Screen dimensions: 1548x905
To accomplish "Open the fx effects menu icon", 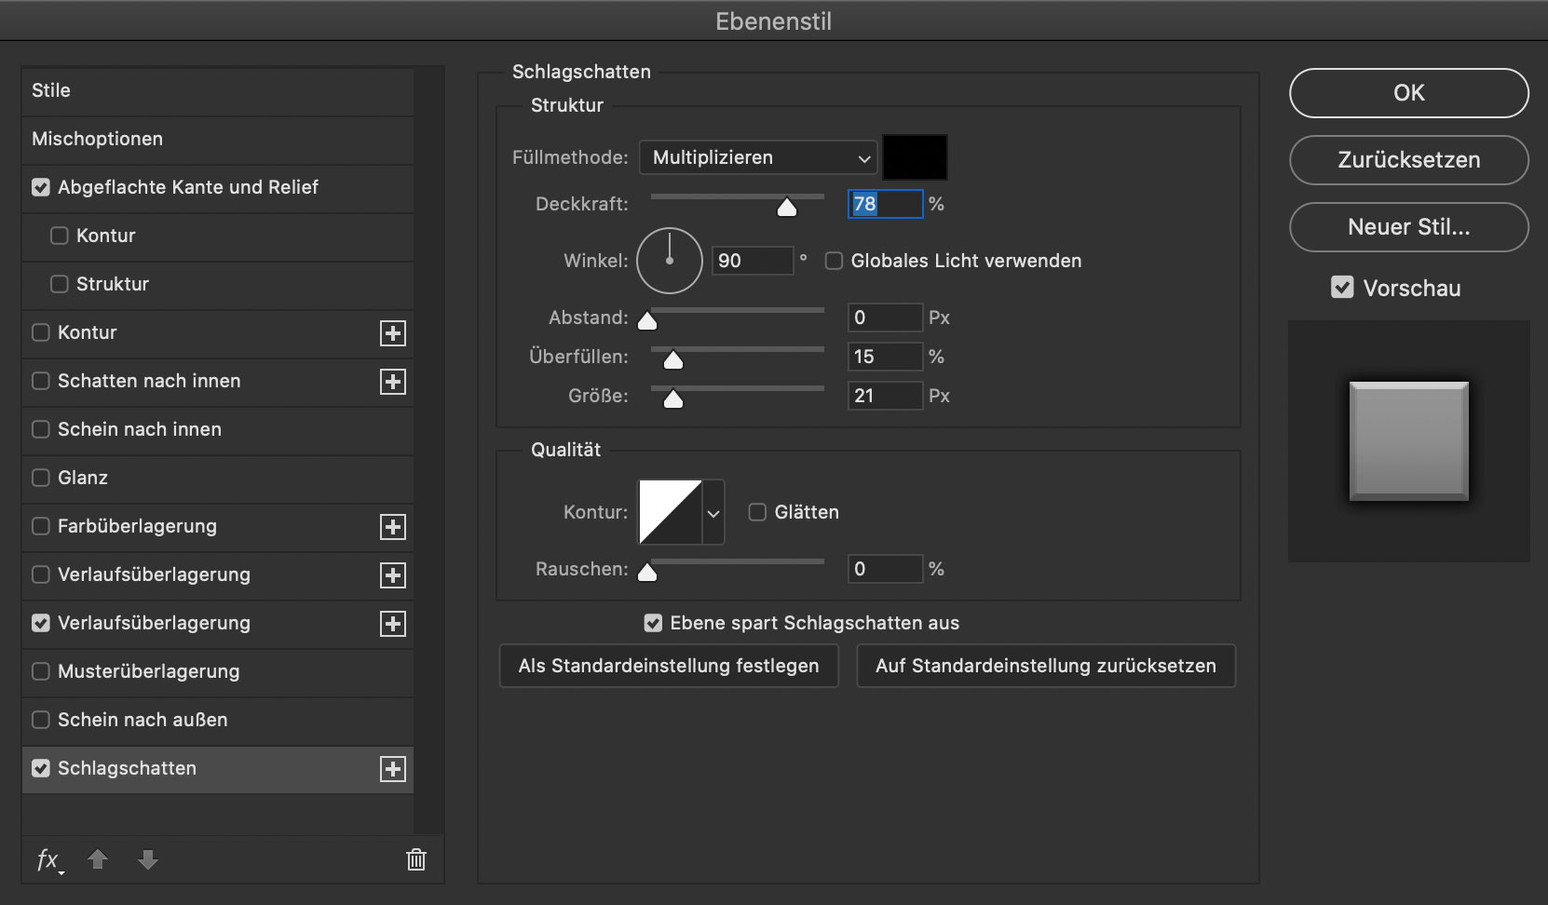I will click(x=49, y=860).
